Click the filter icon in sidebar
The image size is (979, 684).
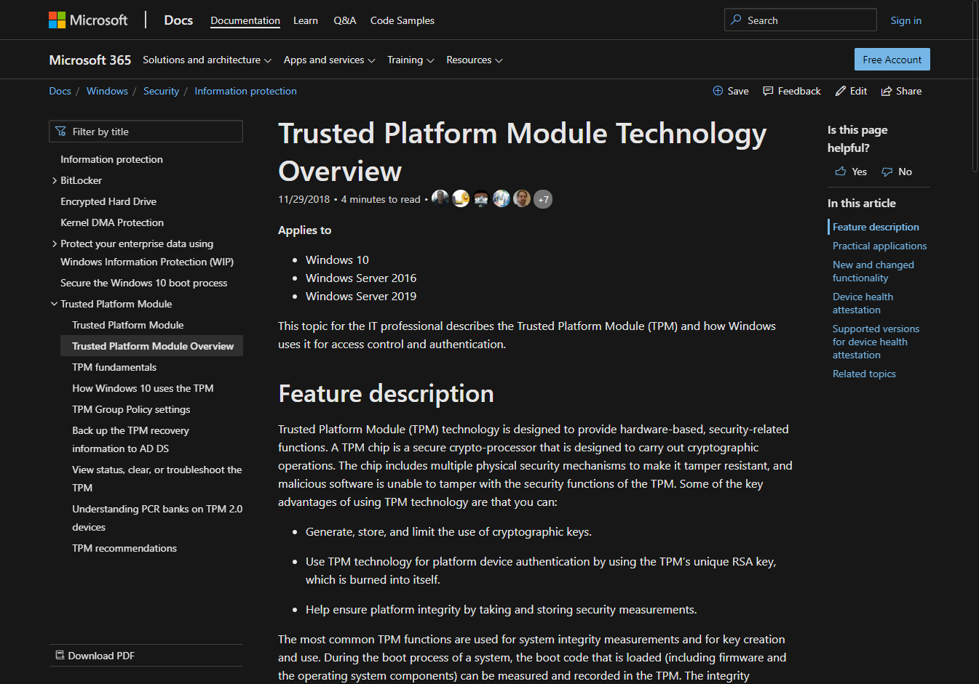click(x=60, y=132)
